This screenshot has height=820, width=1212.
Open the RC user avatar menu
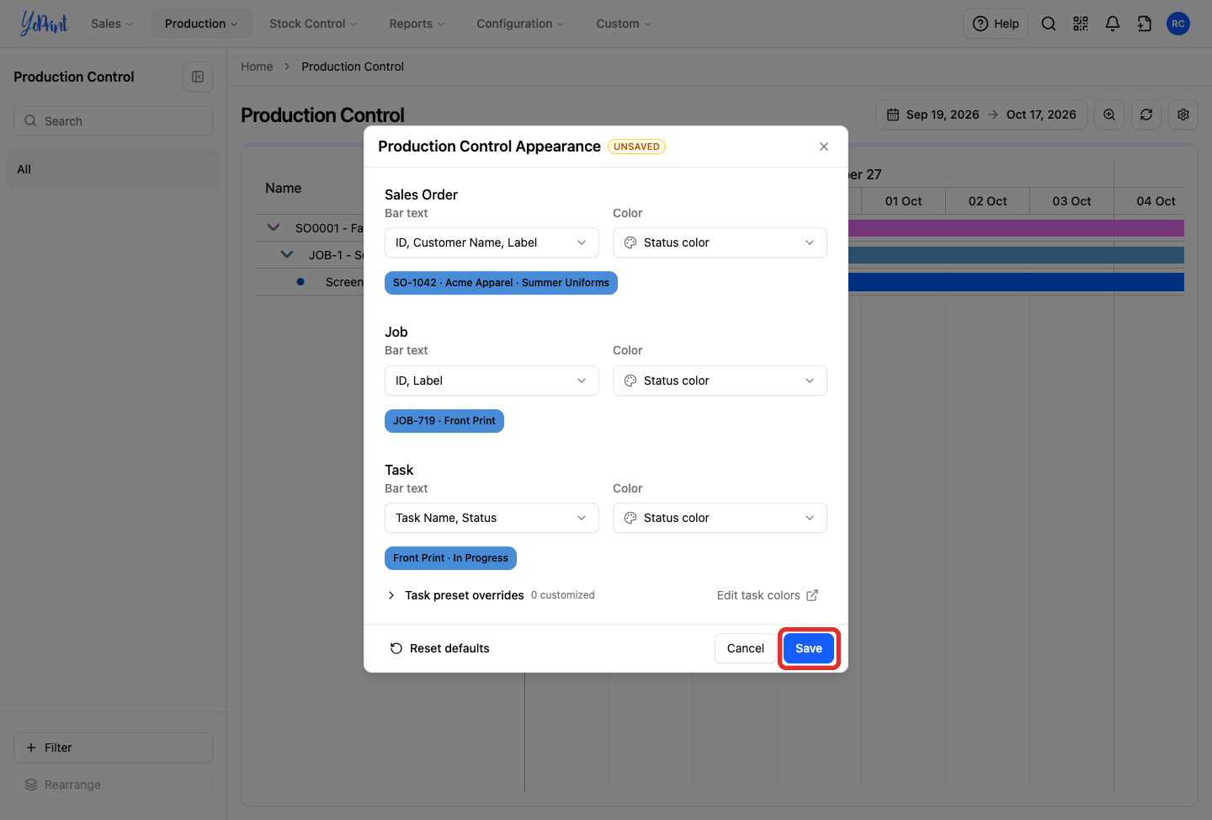tap(1178, 24)
